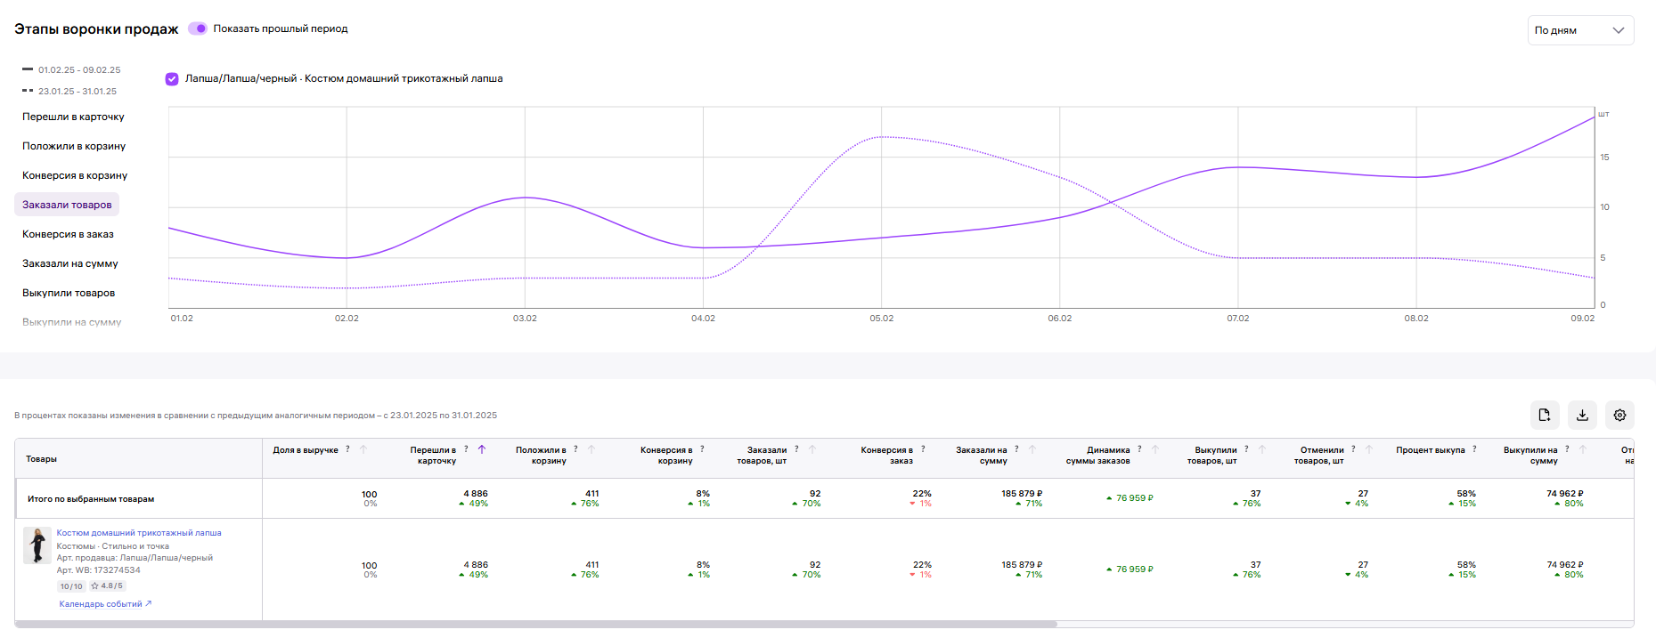Open table settings with the gear icon
The image size is (1656, 638).
(1619, 415)
